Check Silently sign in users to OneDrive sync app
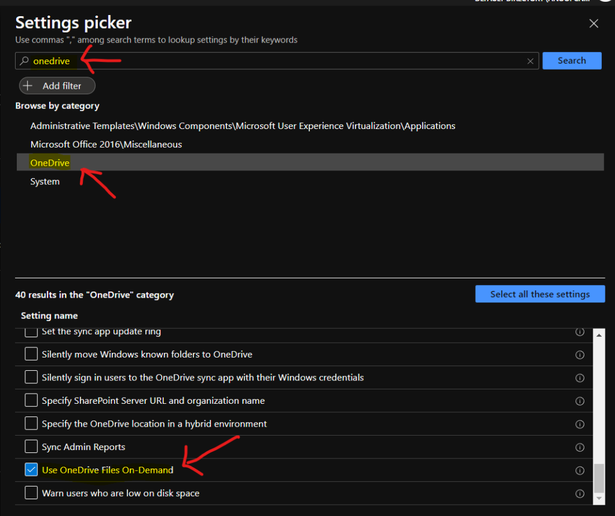Image resolution: width=615 pixels, height=516 pixels. point(31,377)
